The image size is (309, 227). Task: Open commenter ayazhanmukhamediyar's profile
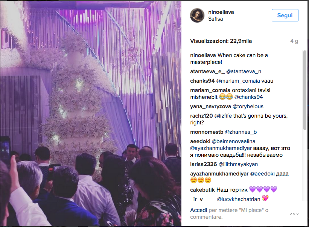coord(219,174)
